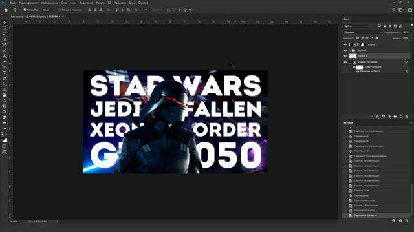Click the background color swatch

coord(6,140)
